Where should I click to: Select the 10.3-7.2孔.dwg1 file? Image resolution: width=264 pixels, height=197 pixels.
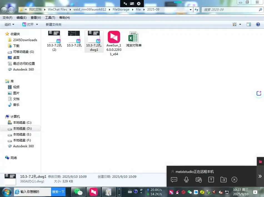94,41
